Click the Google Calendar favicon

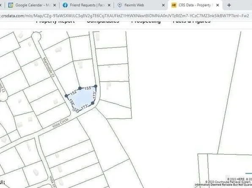pyautogui.click(x=11, y=5)
